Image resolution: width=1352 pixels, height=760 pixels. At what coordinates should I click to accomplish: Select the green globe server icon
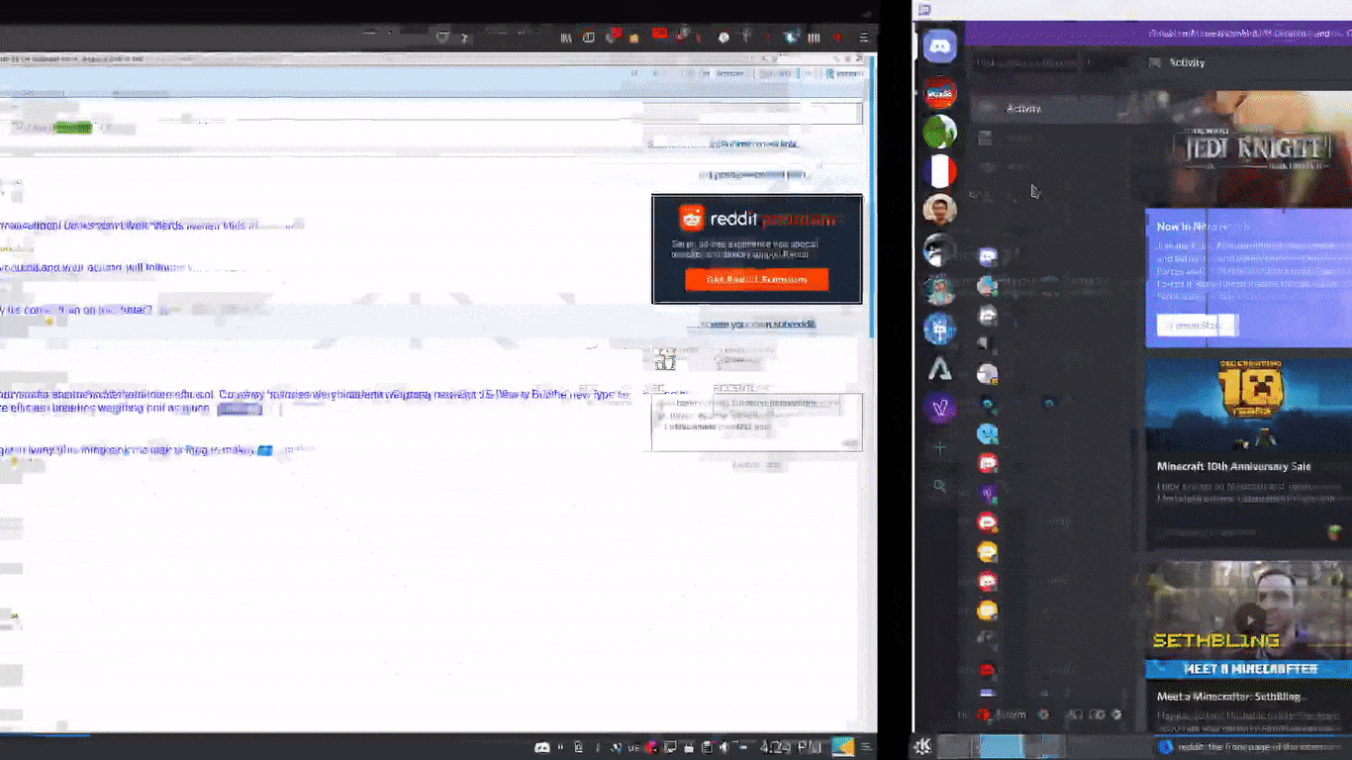(x=939, y=132)
